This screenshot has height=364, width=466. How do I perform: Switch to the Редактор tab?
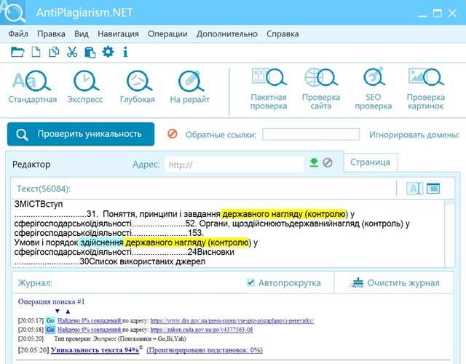tap(31, 165)
